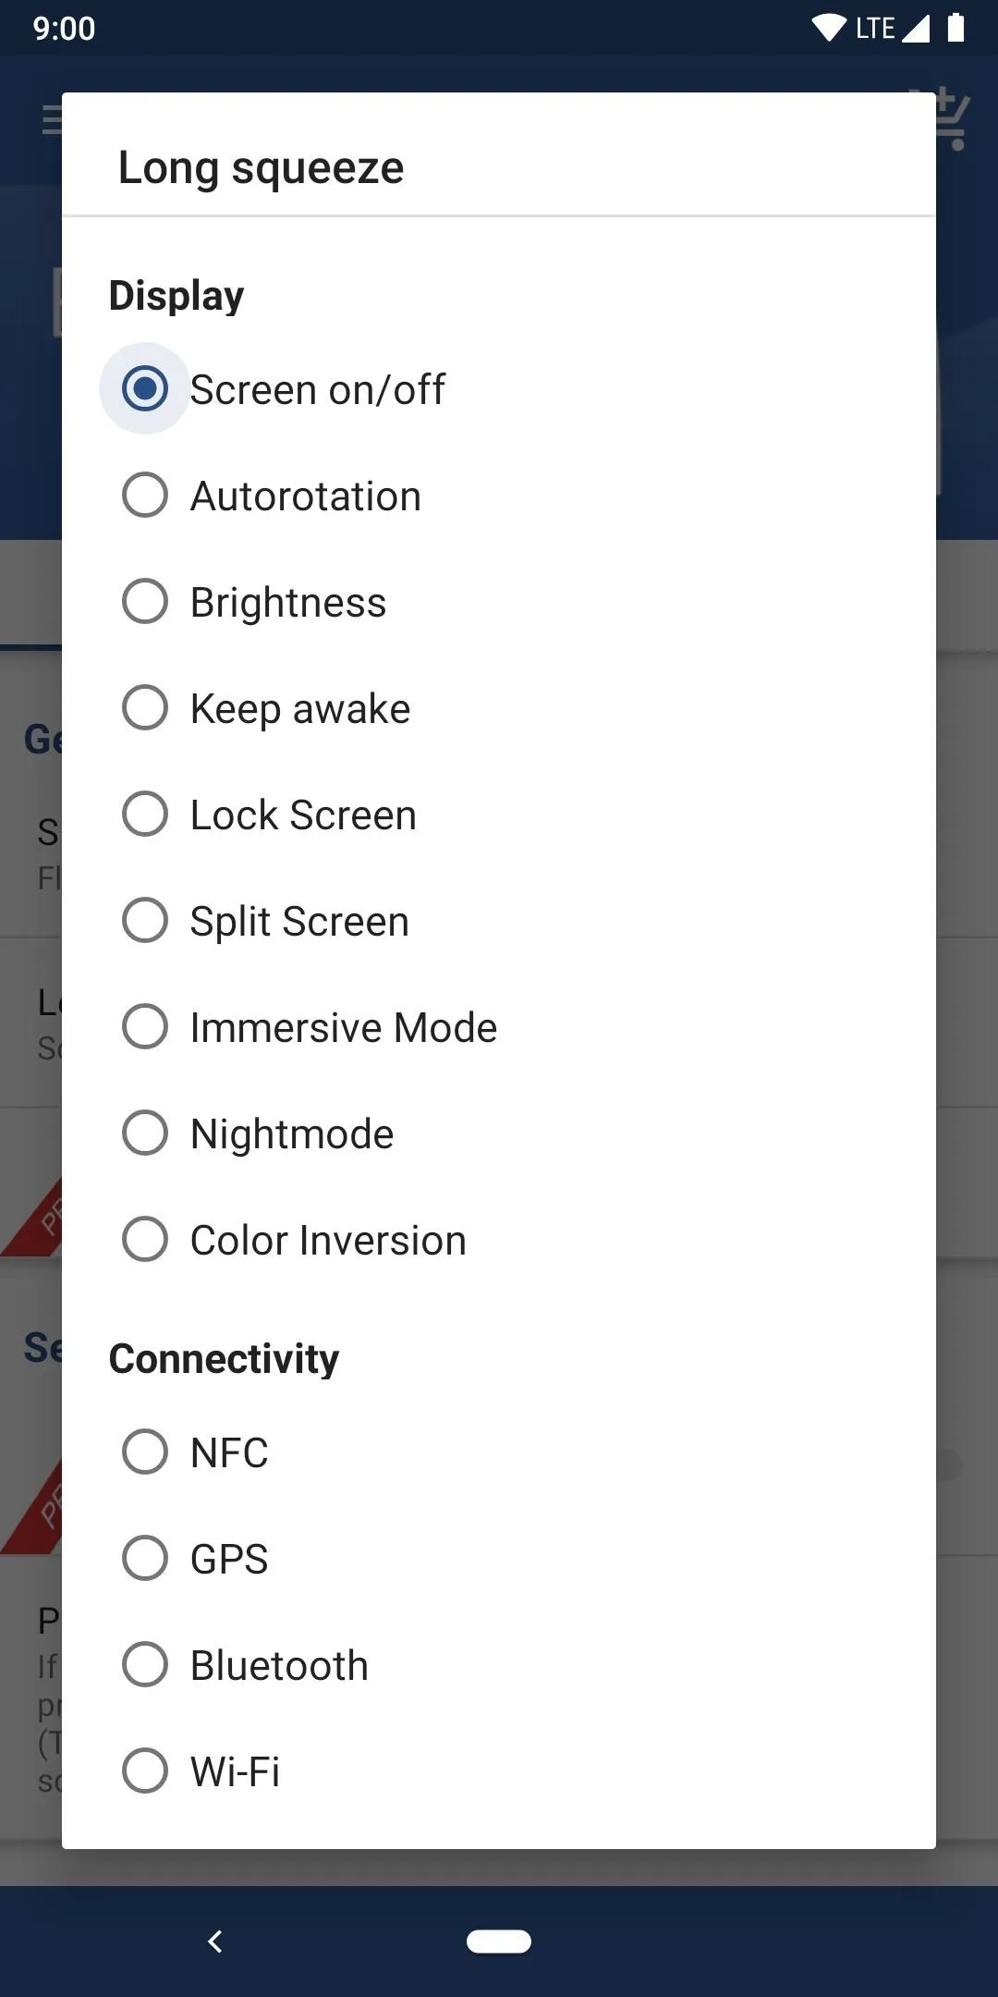This screenshot has height=1997, width=998.
Task: Select Bluetooth as the squeeze action
Action: tap(145, 1665)
